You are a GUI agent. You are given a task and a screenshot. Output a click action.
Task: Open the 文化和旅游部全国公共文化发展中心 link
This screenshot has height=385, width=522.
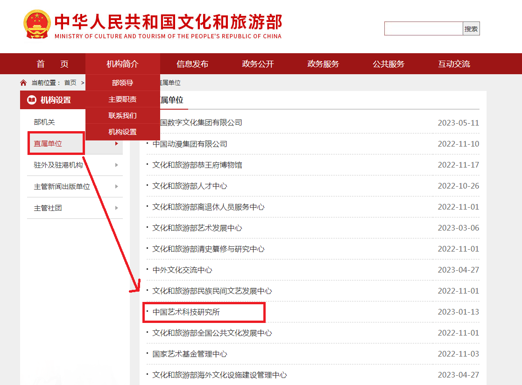(x=212, y=333)
